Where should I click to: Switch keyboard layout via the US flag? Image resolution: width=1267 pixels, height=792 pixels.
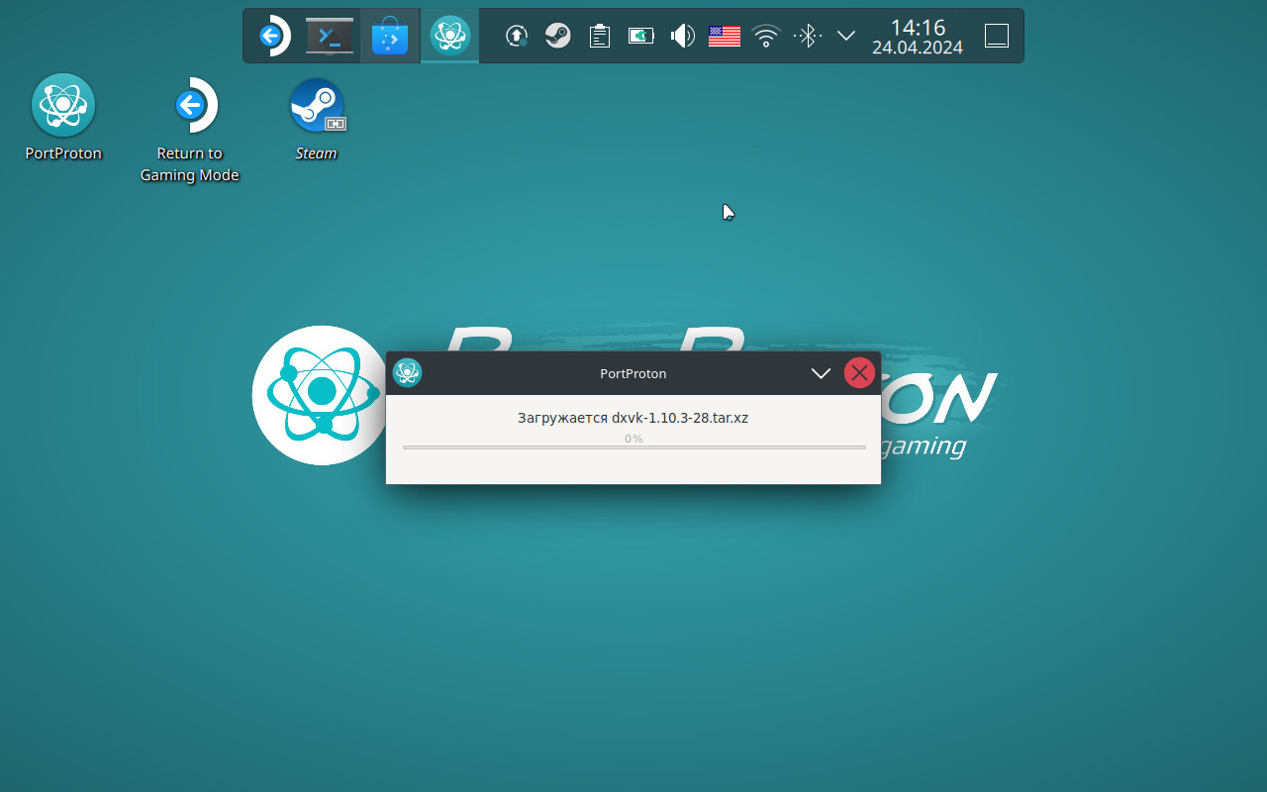click(725, 37)
